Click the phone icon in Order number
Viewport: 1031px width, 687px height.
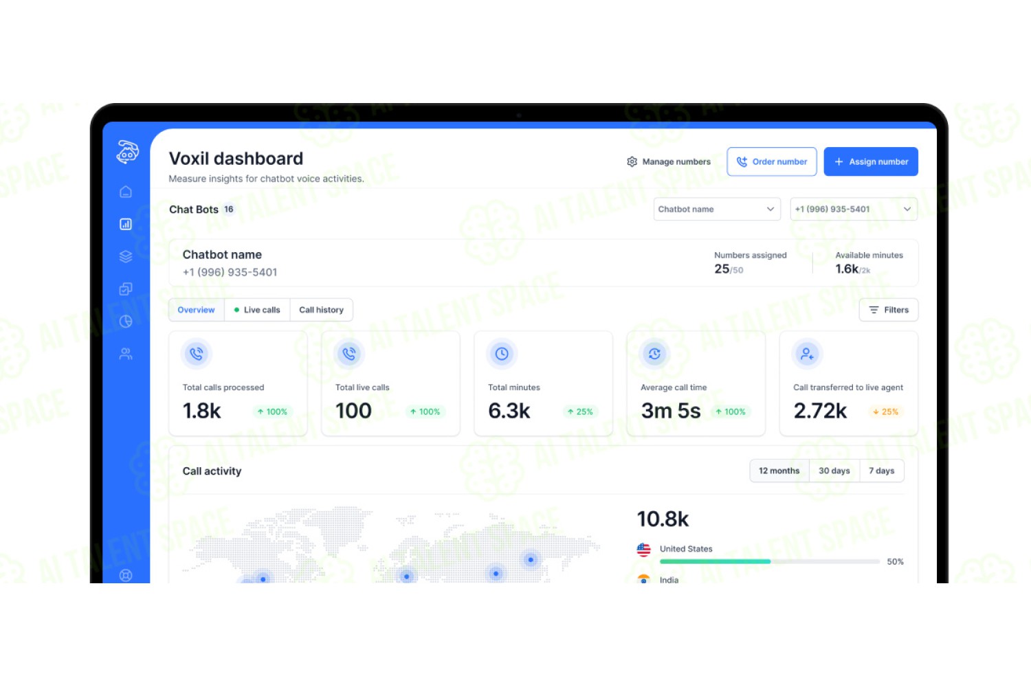[742, 161]
